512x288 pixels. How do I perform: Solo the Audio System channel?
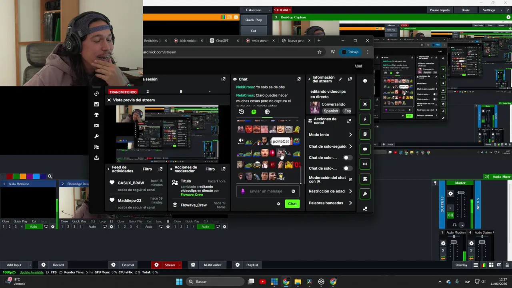[471, 250]
